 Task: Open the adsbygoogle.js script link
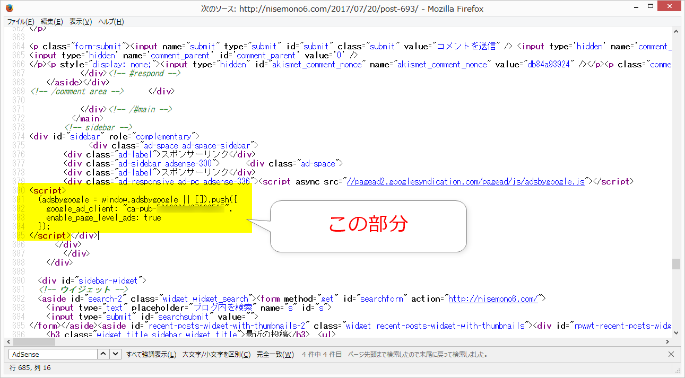coord(465,181)
